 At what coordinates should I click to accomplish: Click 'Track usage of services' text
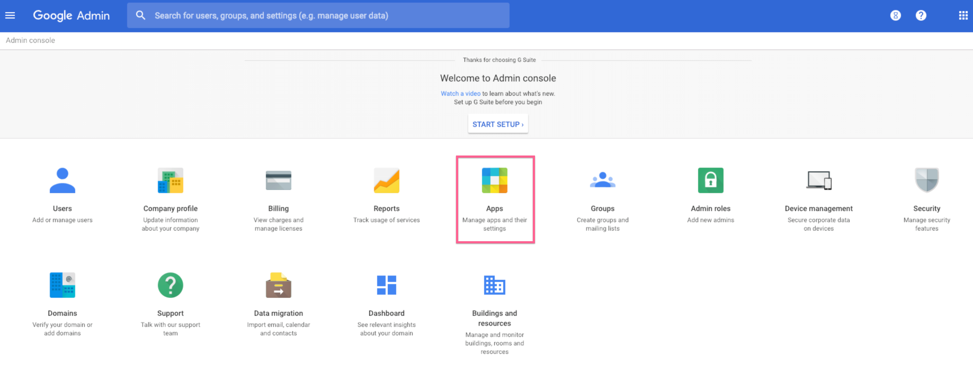tap(387, 220)
